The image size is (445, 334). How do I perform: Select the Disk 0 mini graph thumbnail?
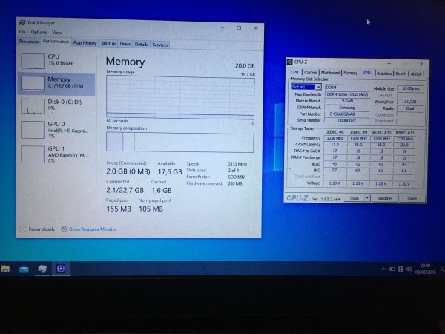click(x=33, y=106)
